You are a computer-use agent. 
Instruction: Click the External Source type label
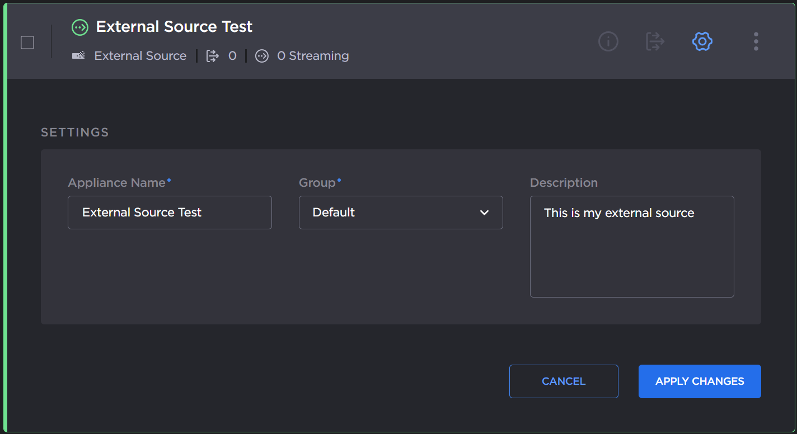tap(140, 56)
